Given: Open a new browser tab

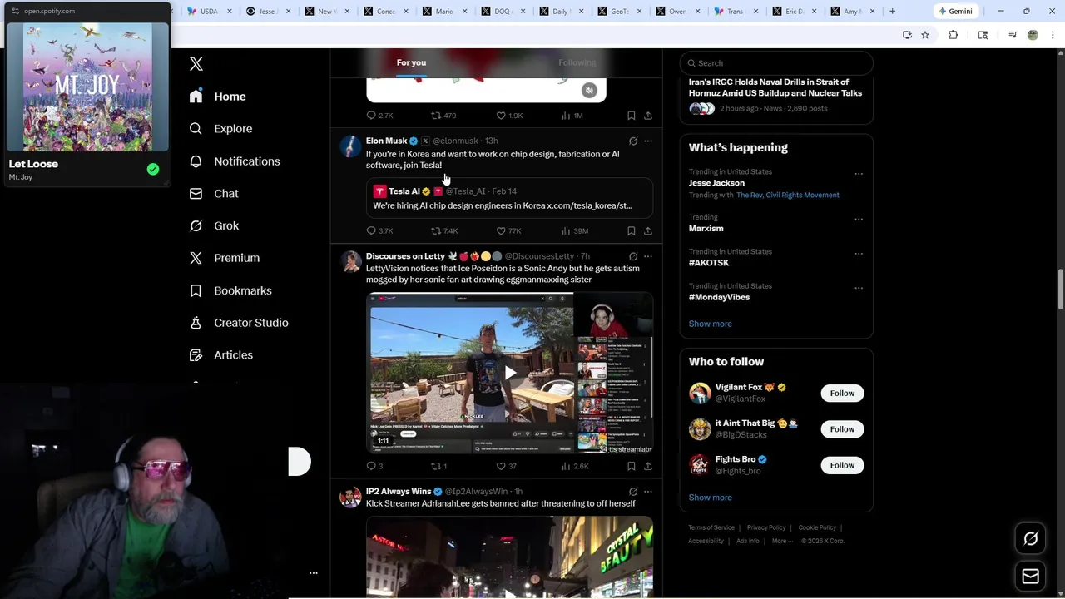Looking at the screenshot, I should 892,12.
